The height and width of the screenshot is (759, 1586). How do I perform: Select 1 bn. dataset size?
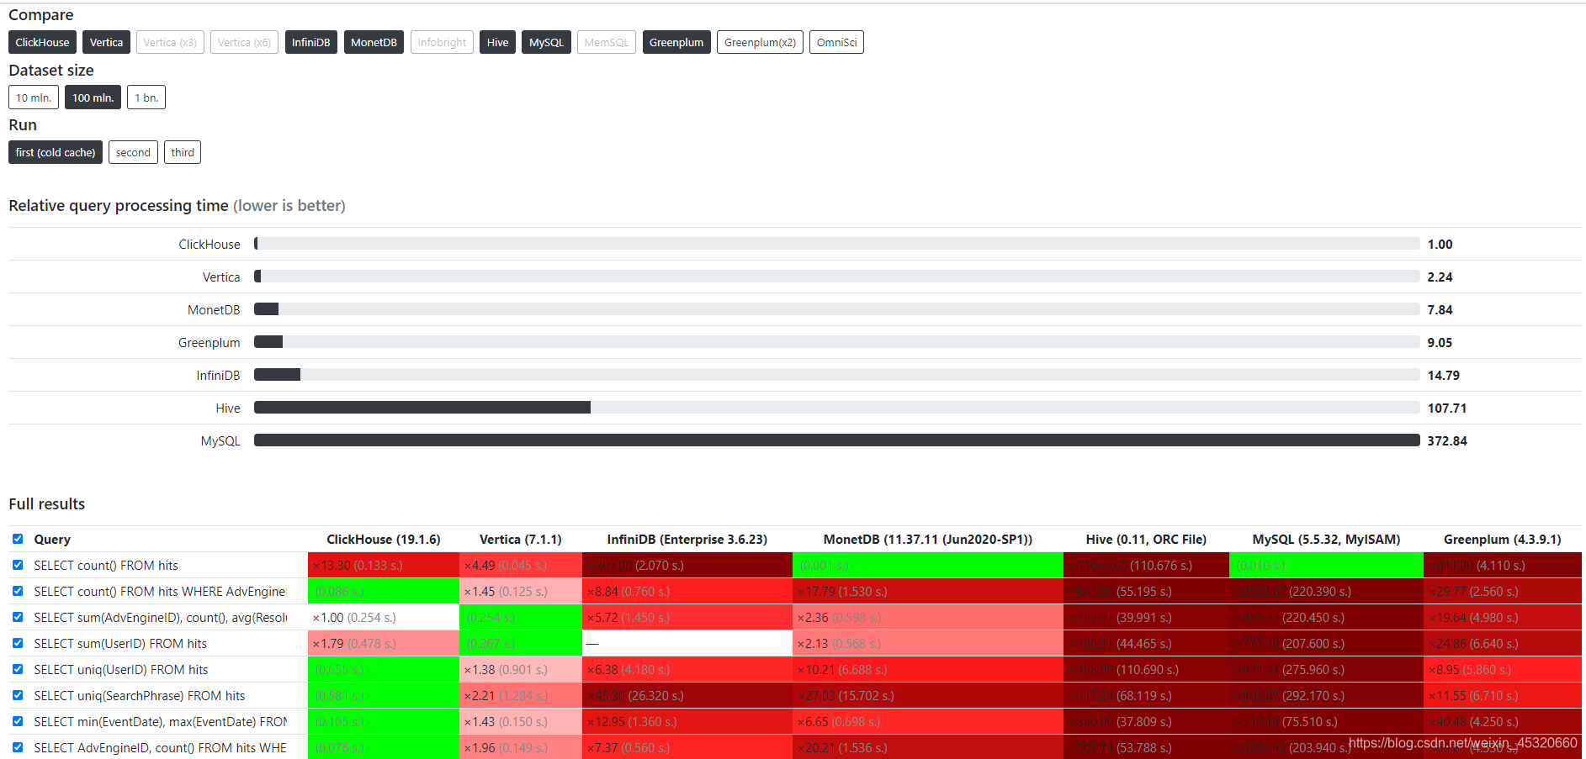coord(146,98)
